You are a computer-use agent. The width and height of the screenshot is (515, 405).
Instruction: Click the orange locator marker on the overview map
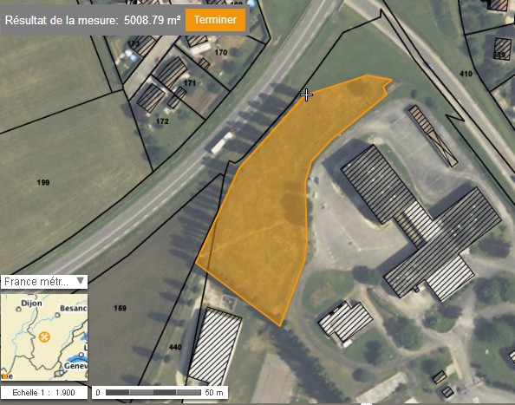pyautogui.click(x=44, y=336)
